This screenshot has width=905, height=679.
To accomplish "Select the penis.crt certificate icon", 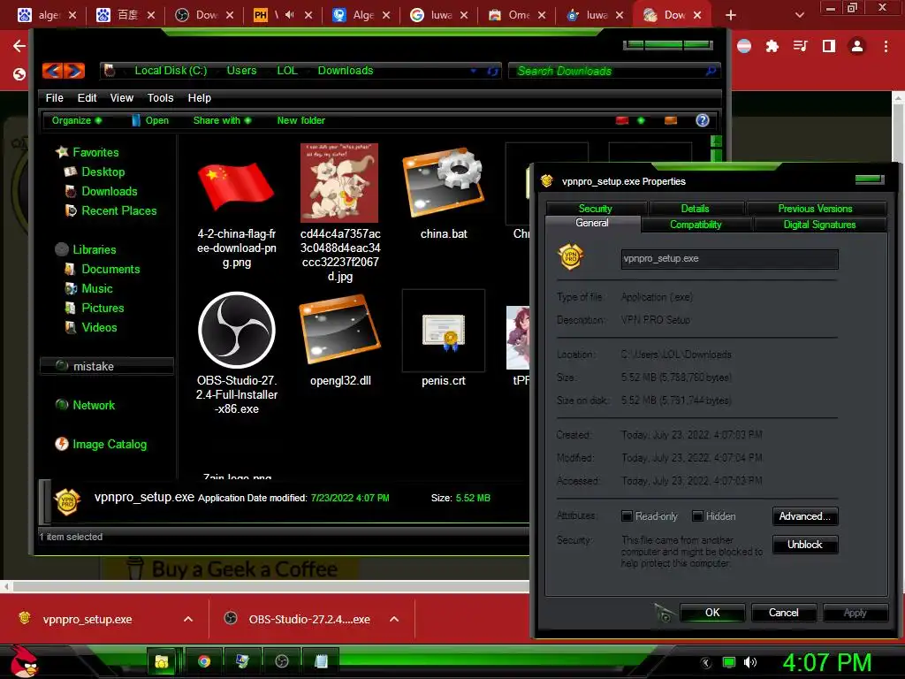I will point(444,332).
